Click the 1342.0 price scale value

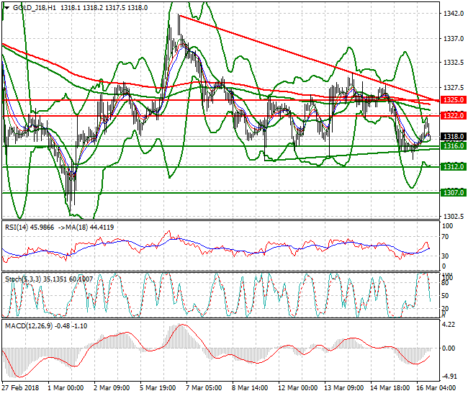pos(454,14)
